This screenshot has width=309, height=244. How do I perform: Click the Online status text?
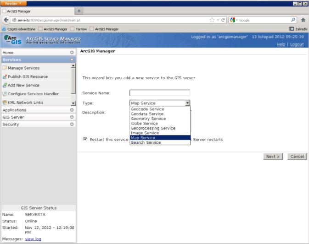[x=31, y=221]
